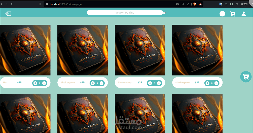The width and height of the screenshot is (253, 133).
Task: Increase quantity on fourth card, last Shakespear book
Action: (x=207, y=83)
